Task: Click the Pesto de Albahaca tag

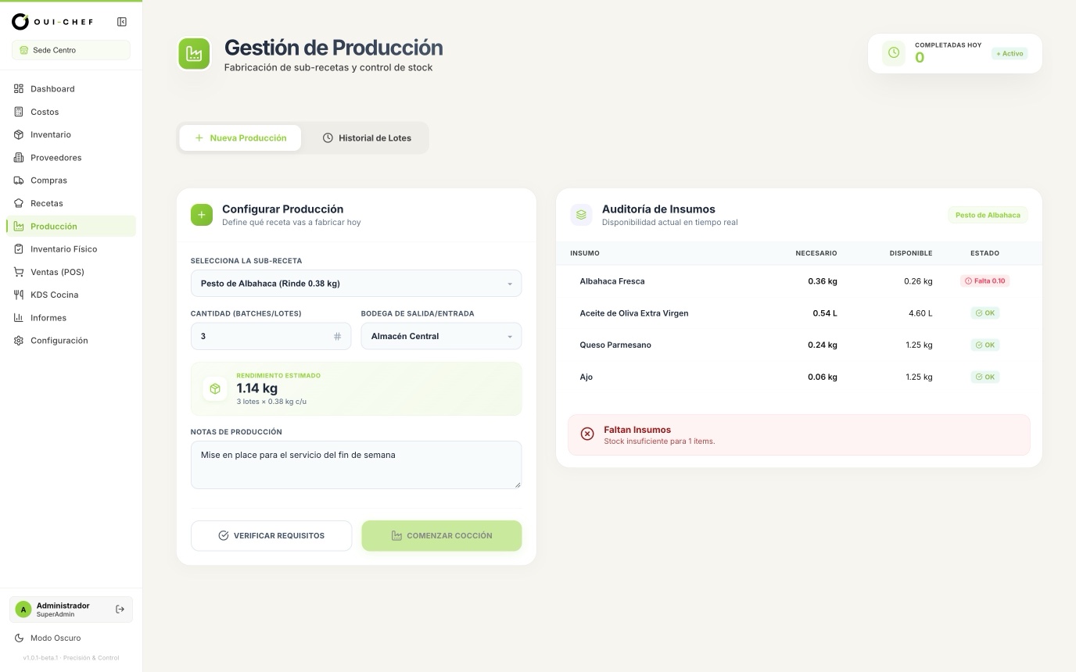Action: coord(988,215)
